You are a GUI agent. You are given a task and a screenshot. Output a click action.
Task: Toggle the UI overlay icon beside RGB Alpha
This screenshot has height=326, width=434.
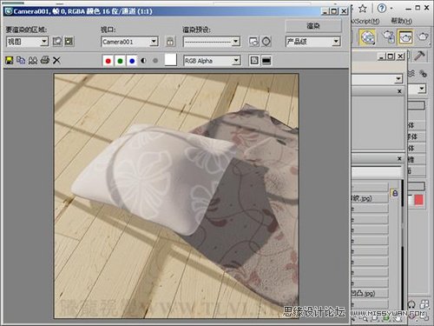[x=254, y=60]
